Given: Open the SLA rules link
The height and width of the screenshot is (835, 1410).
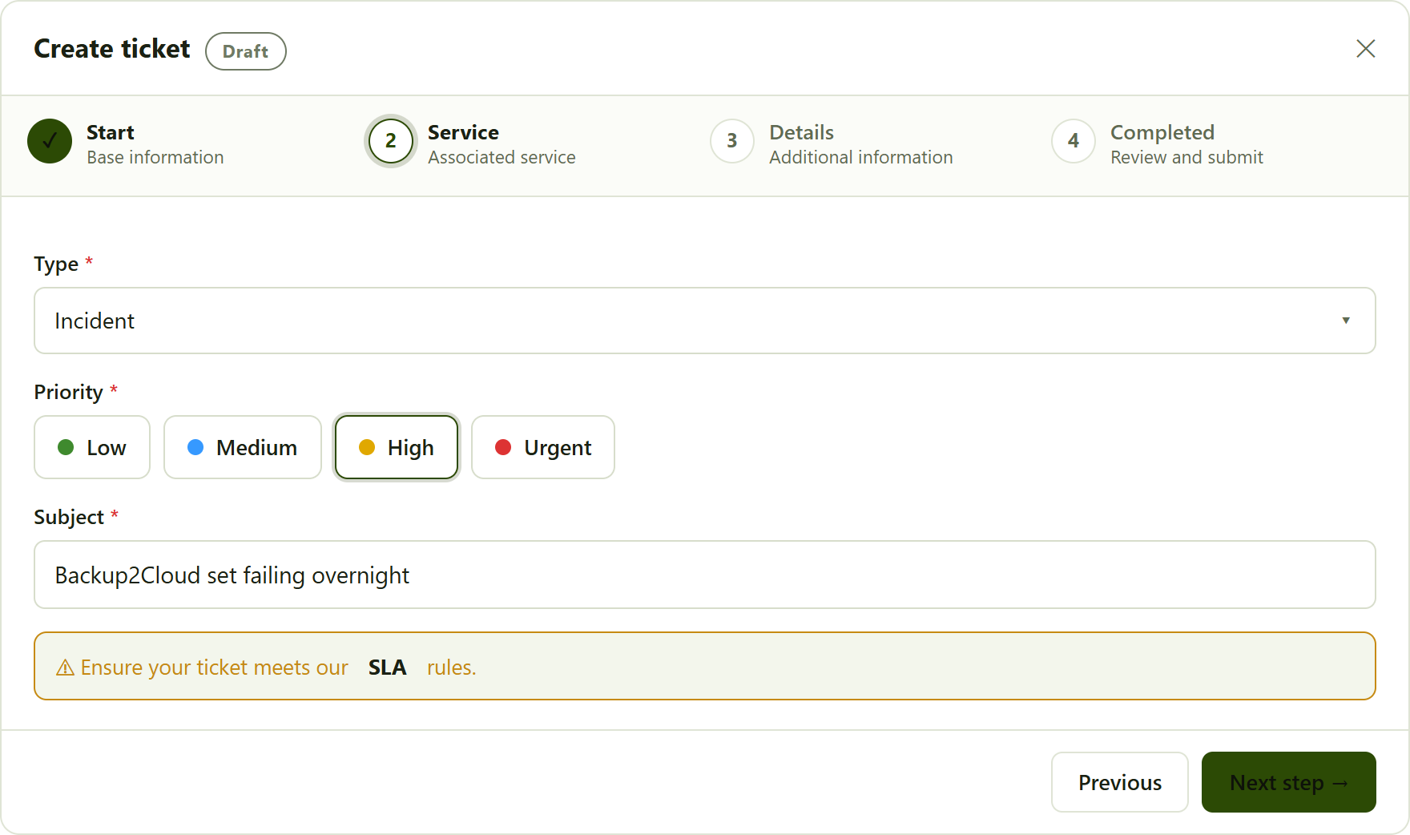Looking at the screenshot, I should 387,668.
